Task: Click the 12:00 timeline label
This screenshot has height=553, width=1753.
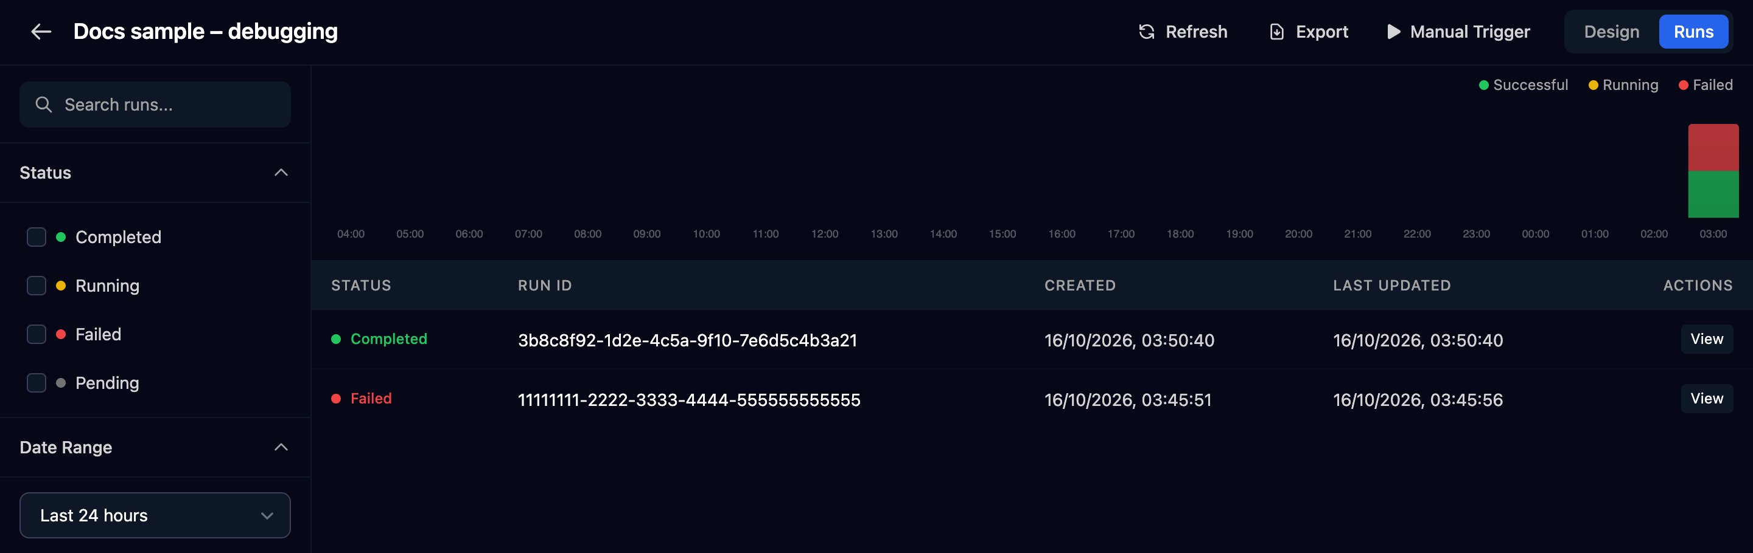Action: tap(824, 235)
